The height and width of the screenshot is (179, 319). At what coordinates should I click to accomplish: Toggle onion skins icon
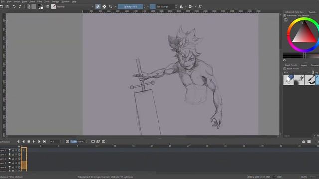tap(304, 142)
